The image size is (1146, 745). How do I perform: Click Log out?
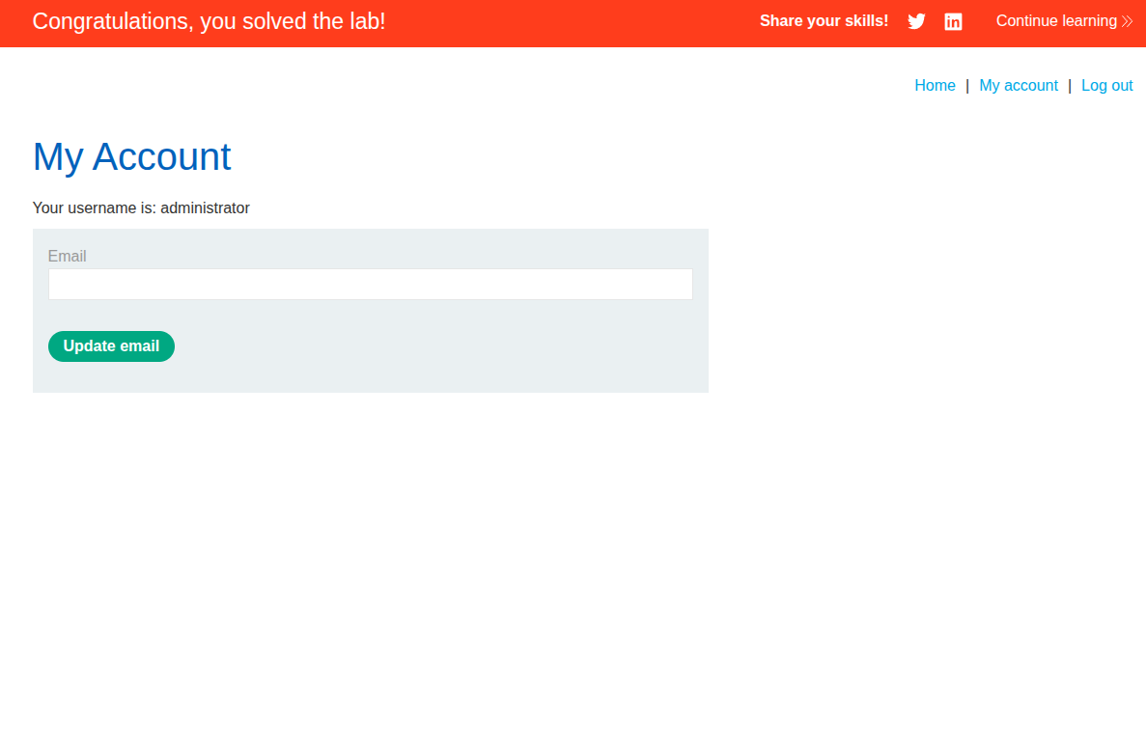point(1106,86)
